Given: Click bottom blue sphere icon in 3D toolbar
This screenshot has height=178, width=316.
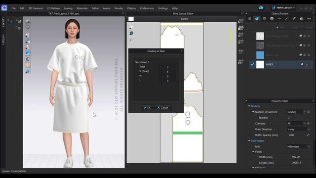Looking at the screenshot, I should pyautogui.click(x=28, y=71).
